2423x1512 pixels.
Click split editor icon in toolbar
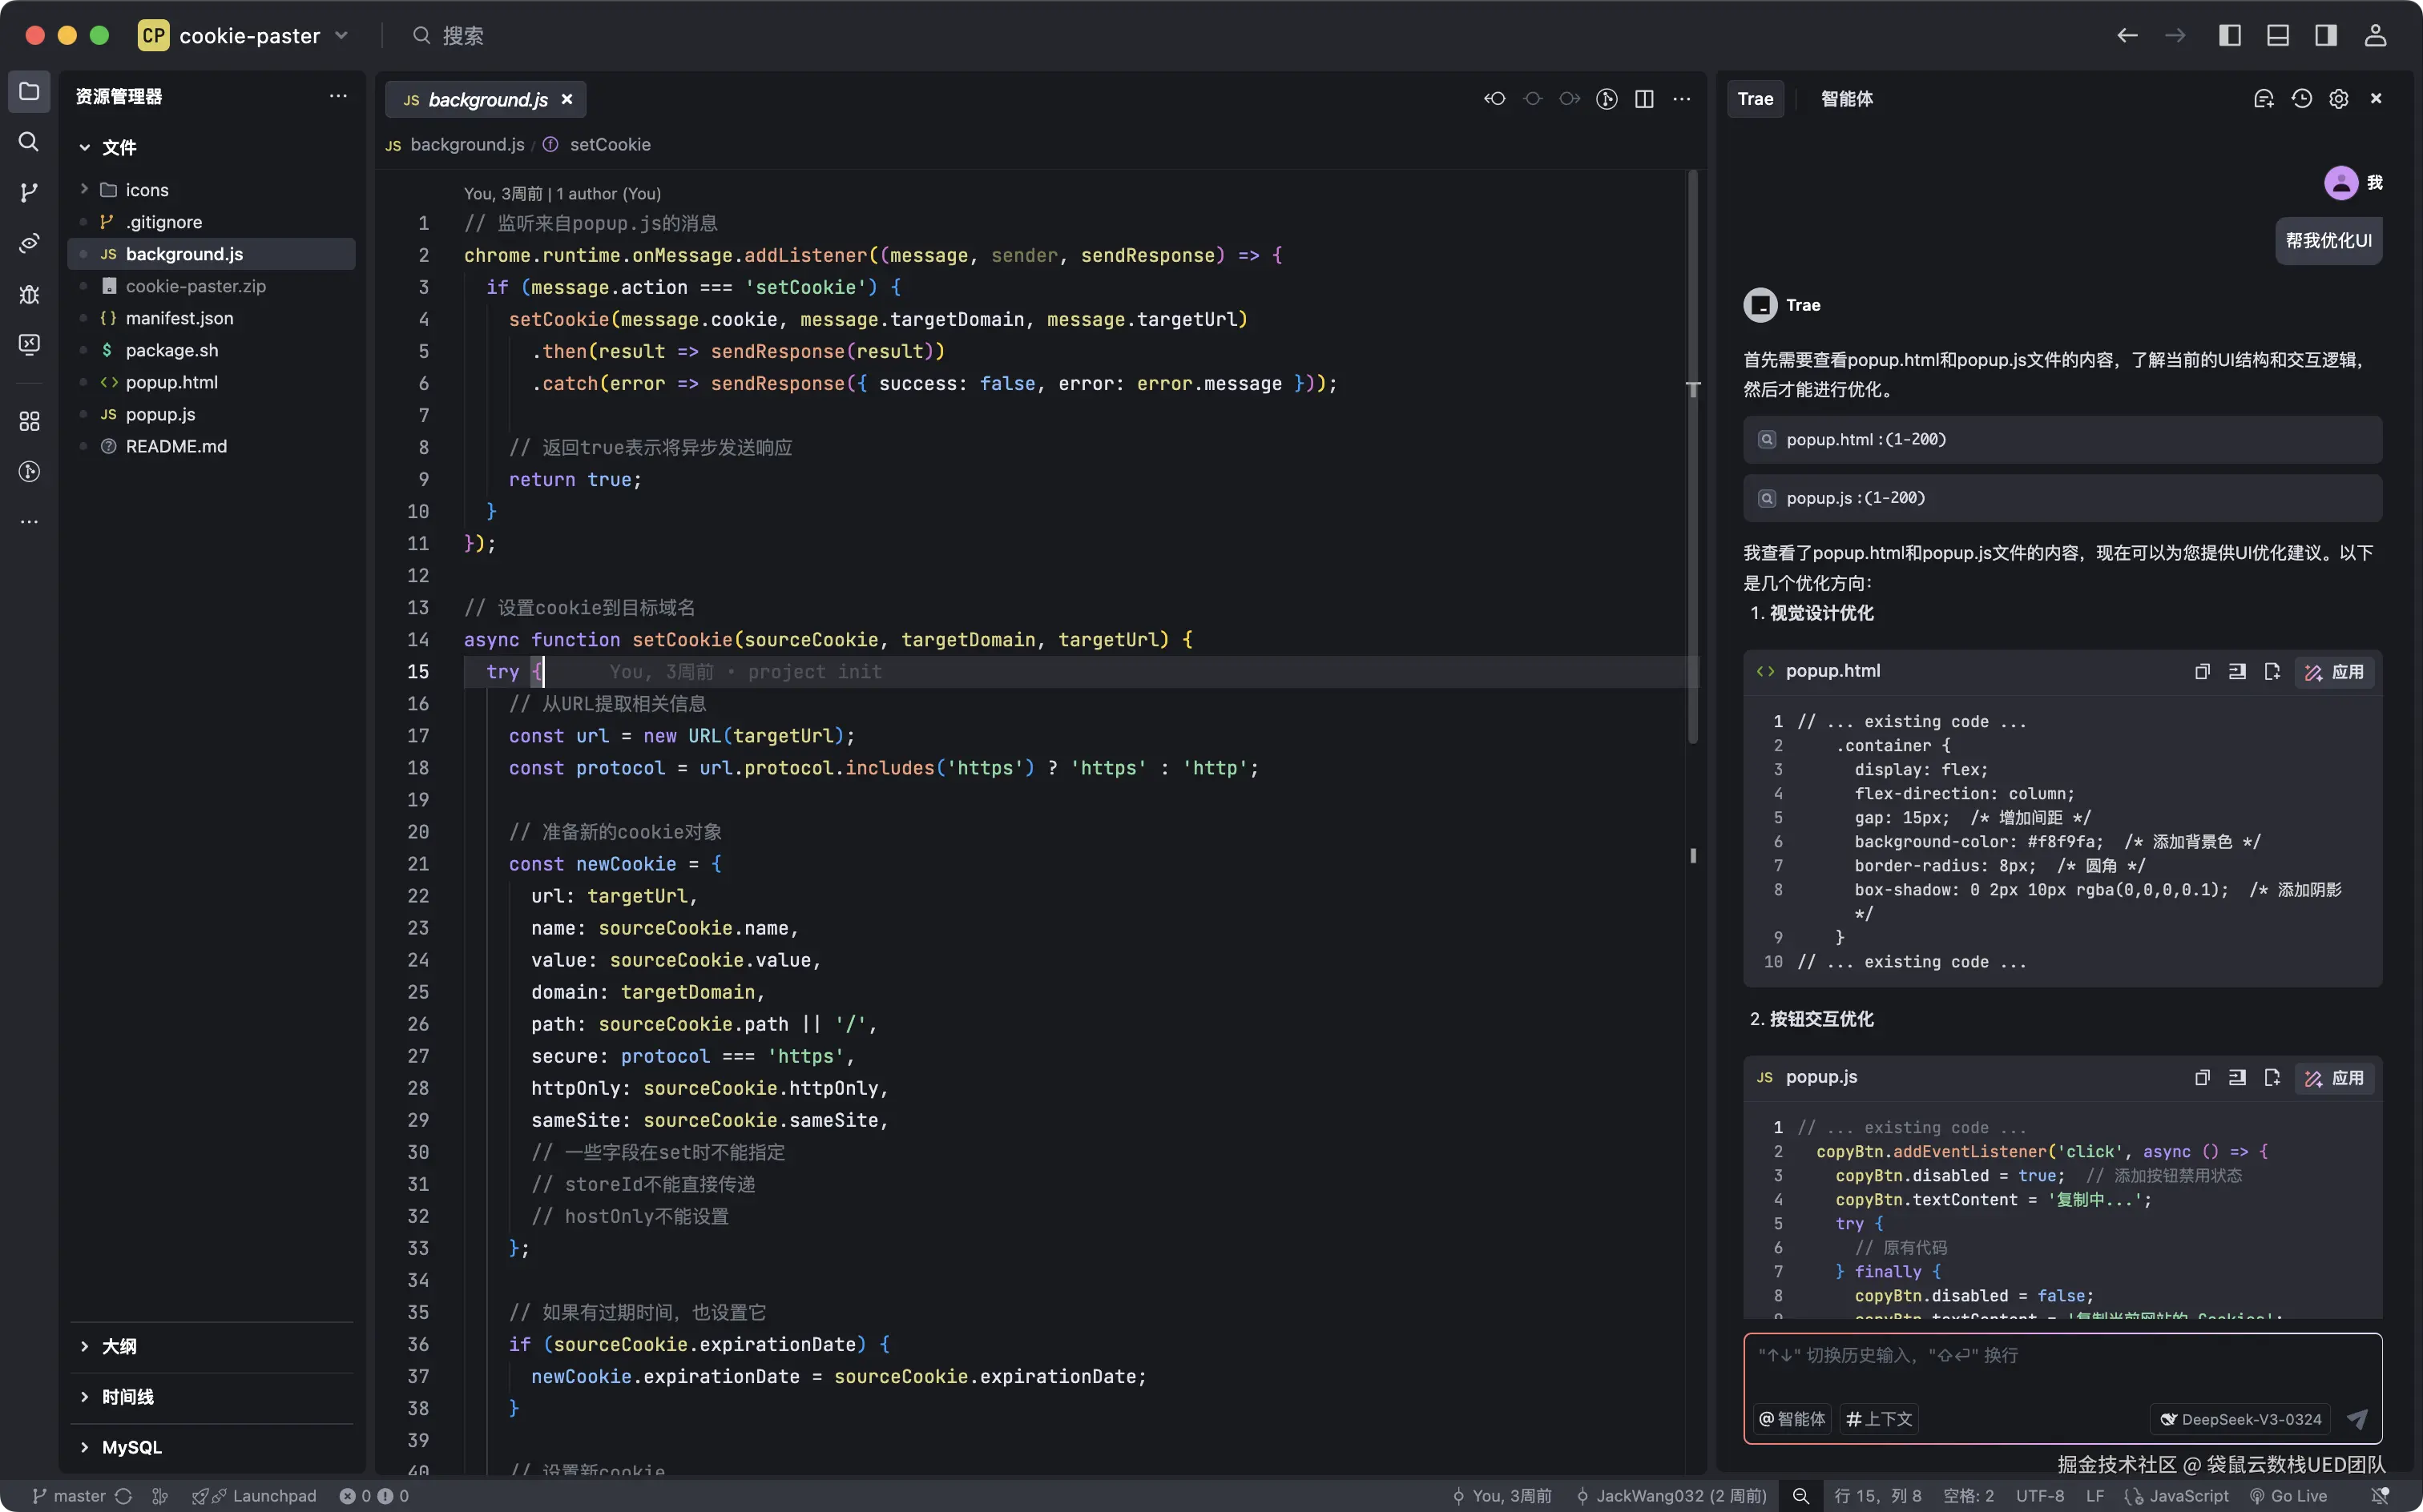point(1643,99)
